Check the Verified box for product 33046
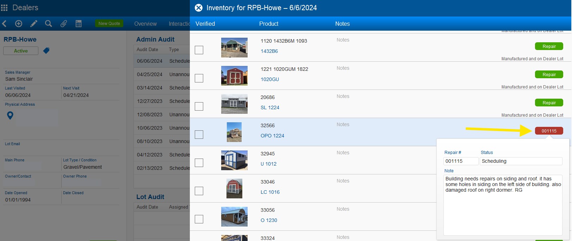This screenshot has height=241, width=572. click(199, 191)
